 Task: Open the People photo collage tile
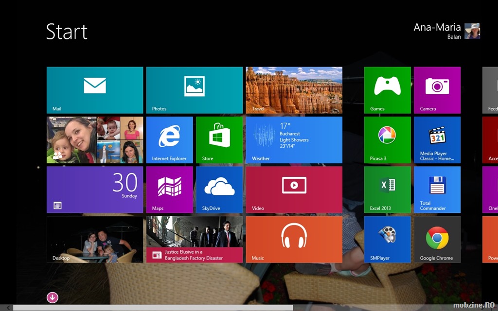tap(95, 140)
